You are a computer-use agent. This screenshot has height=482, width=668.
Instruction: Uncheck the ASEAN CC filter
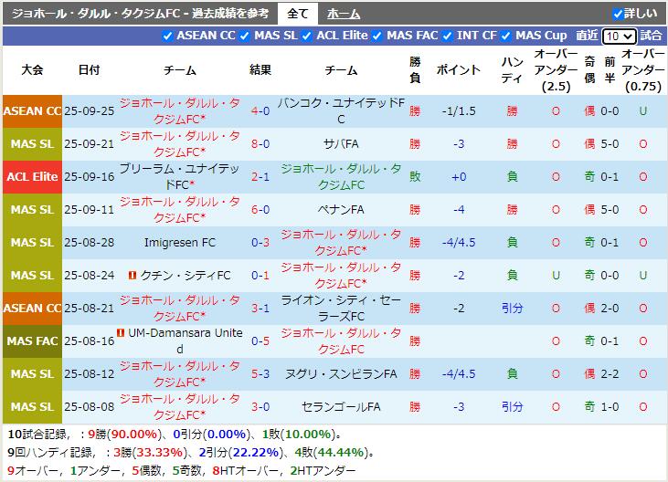167,37
